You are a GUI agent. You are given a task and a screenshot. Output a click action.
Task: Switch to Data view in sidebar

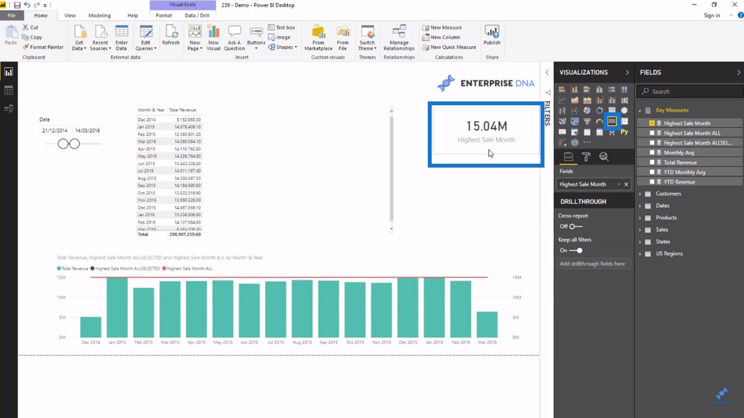point(8,90)
